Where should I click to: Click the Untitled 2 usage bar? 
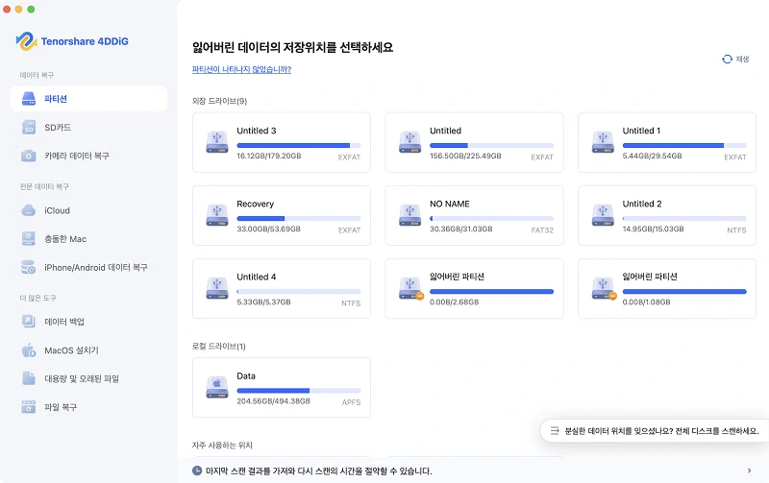tap(684, 218)
